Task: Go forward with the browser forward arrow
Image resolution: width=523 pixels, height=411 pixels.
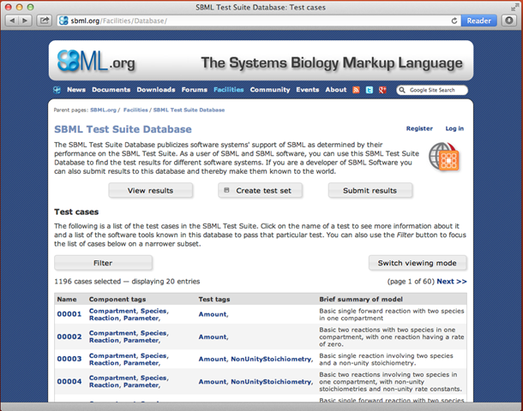Action: 26,21
